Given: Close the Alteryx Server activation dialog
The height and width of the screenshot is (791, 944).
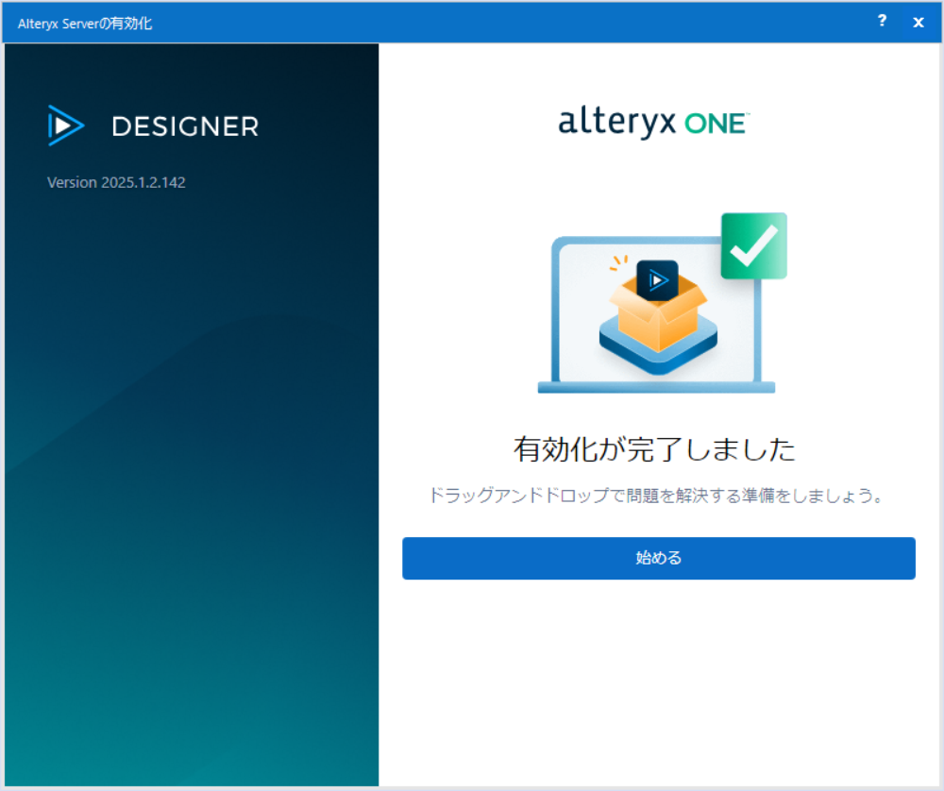Looking at the screenshot, I should click(x=919, y=23).
